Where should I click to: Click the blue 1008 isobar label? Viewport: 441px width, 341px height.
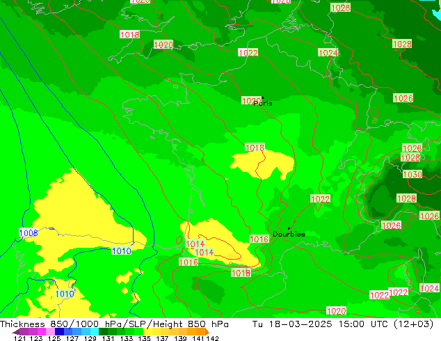(29, 233)
